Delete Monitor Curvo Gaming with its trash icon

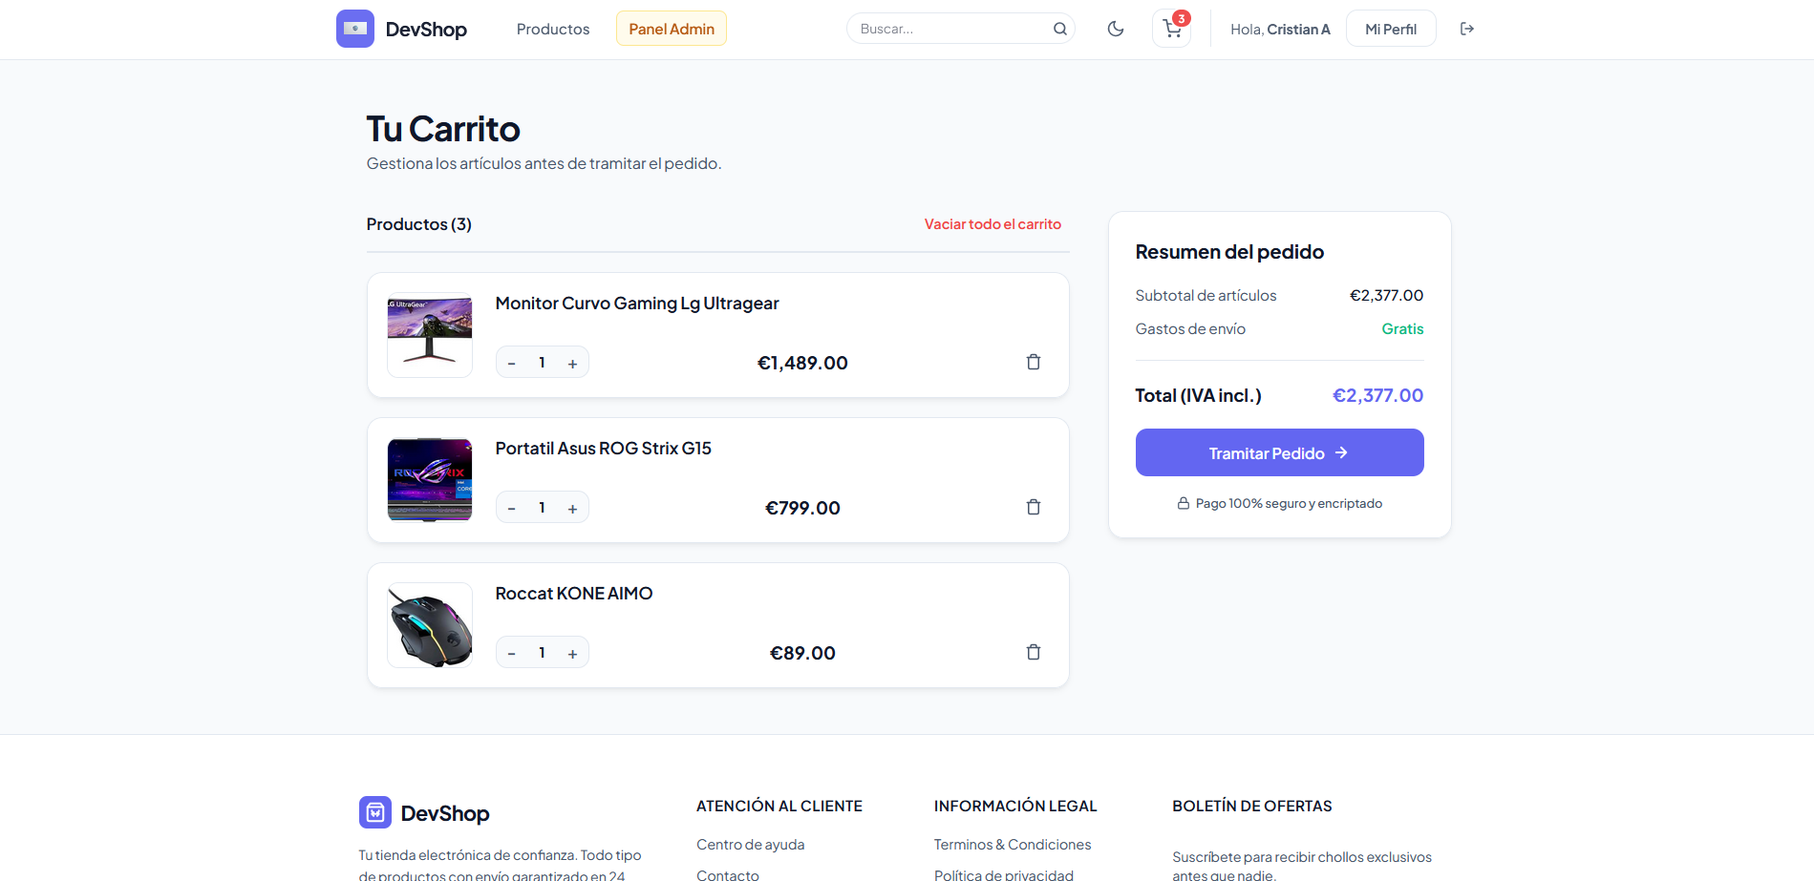tap(1034, 362)
